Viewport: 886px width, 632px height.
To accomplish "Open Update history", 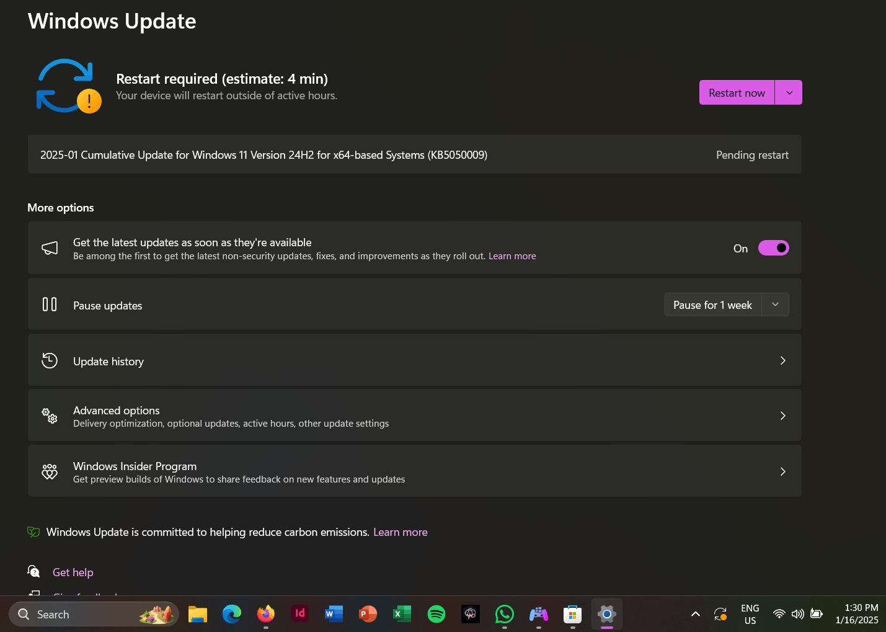I will click(x=415, y=360).
